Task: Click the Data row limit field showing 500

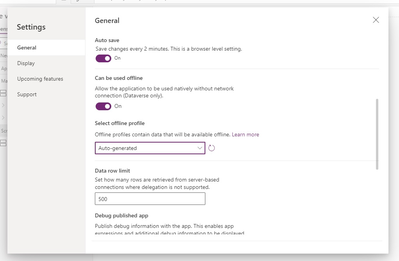Action: click(x=150, y=199)
